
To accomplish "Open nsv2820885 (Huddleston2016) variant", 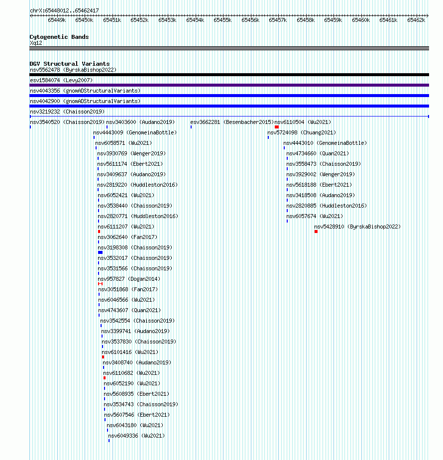I will click(327, 206).
